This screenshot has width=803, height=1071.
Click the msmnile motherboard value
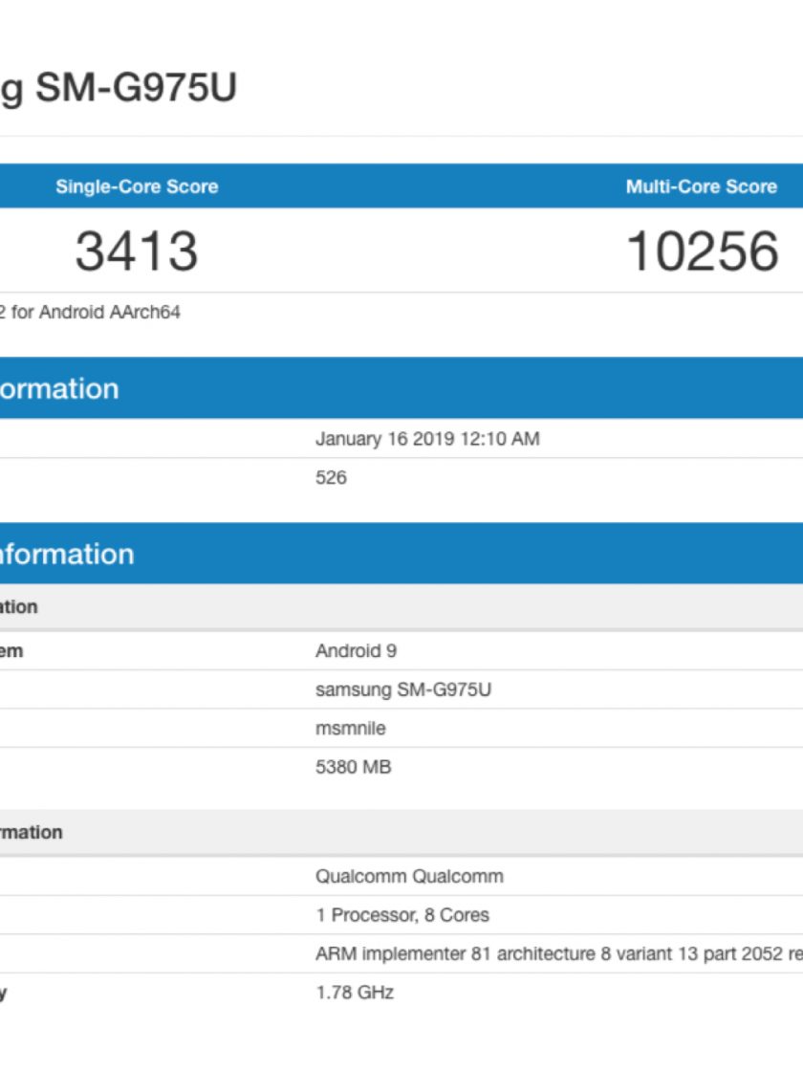coord(351,728)
